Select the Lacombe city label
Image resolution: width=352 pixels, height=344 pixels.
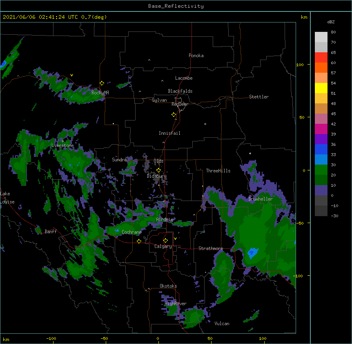pos(184,78)
